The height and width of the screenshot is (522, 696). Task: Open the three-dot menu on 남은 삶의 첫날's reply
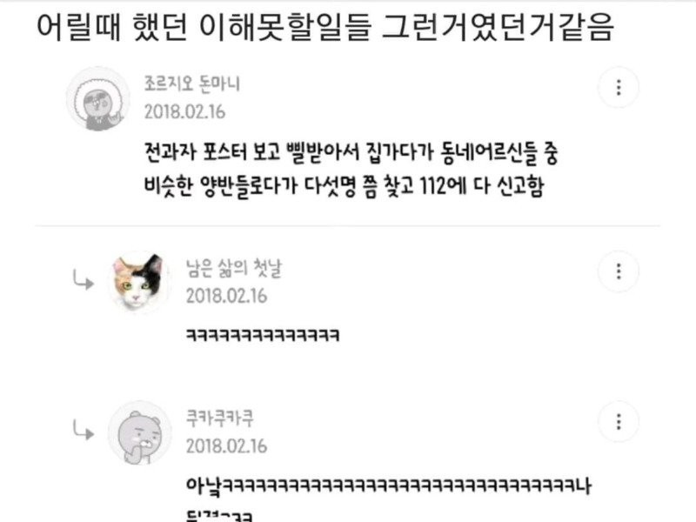[x=619, y=271]
